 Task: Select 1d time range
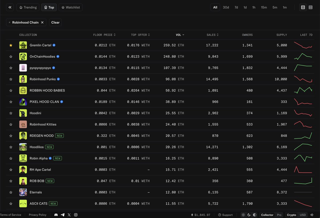click(x=245, y=7)
